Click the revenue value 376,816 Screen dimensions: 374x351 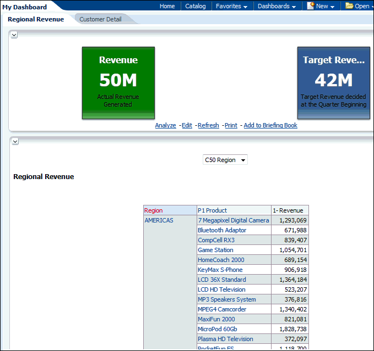(x=295, y=299)
